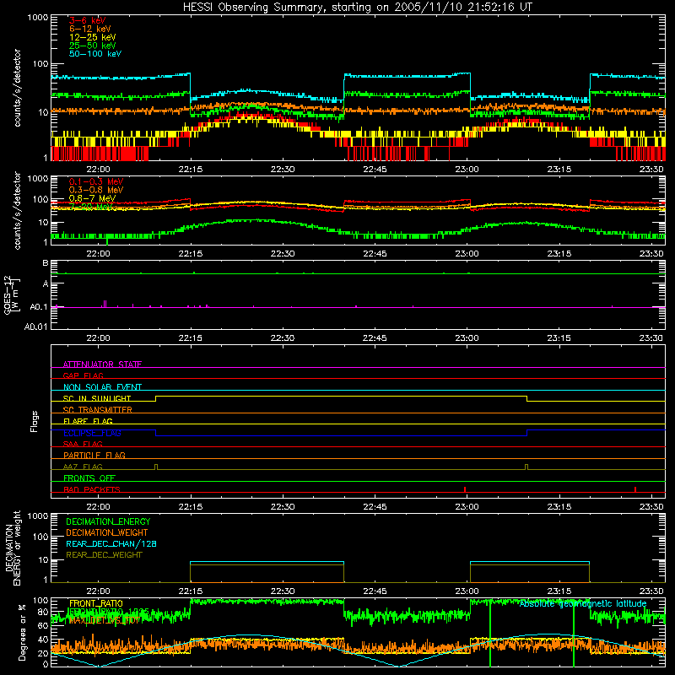Click the Absolute geomagnetic latitude label
The height and width of the screenshot is (675, 675).
click(x=583, y=604)
